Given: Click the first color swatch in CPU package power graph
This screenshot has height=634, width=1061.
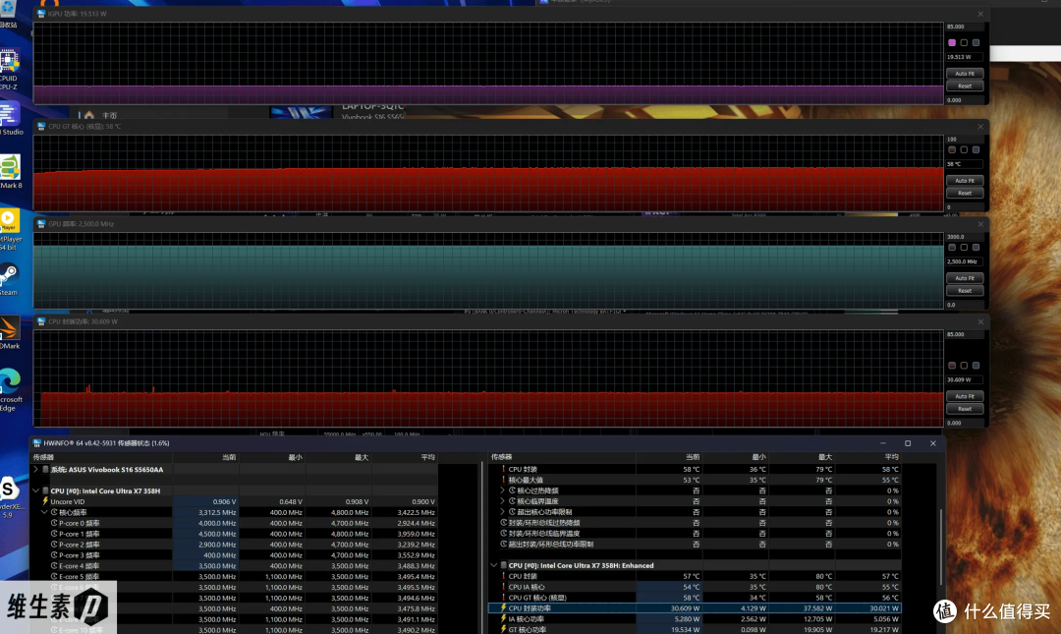Looking at the screenshot, I should (x=952, y=366).
